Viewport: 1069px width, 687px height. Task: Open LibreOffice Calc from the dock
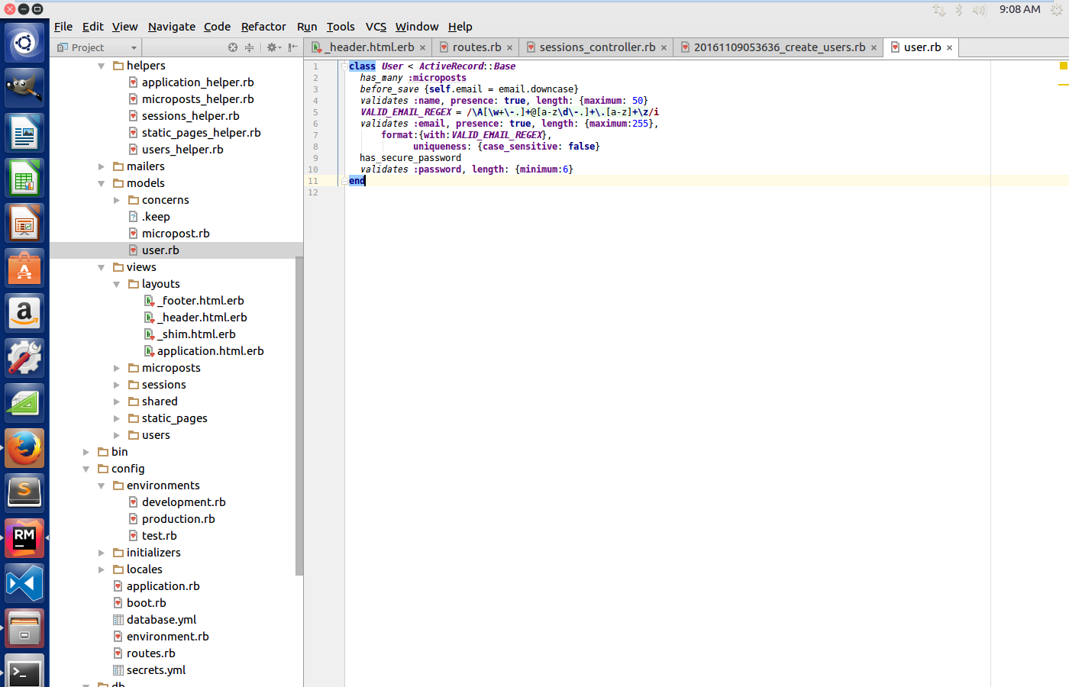point(24,178)
